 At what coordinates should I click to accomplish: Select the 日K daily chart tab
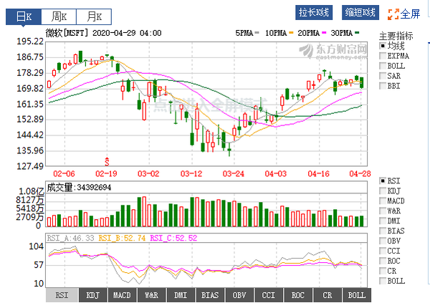coord(24,16)
